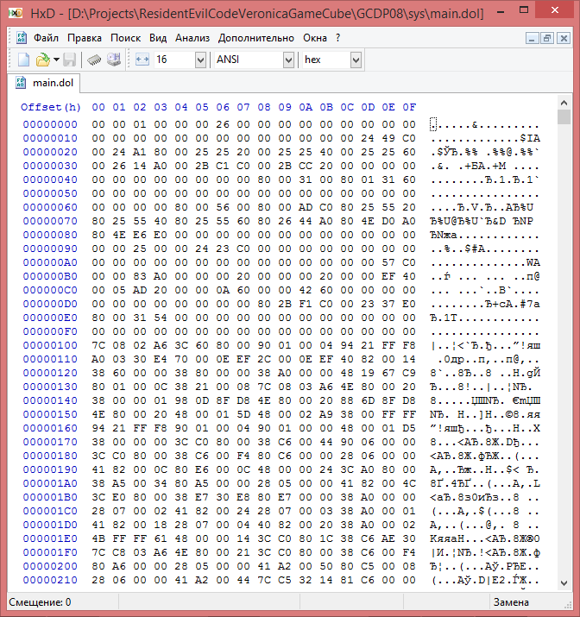Click offset row 00000210
The height and width of the screenshot is (617, 580).
click(x=50, y=580)
